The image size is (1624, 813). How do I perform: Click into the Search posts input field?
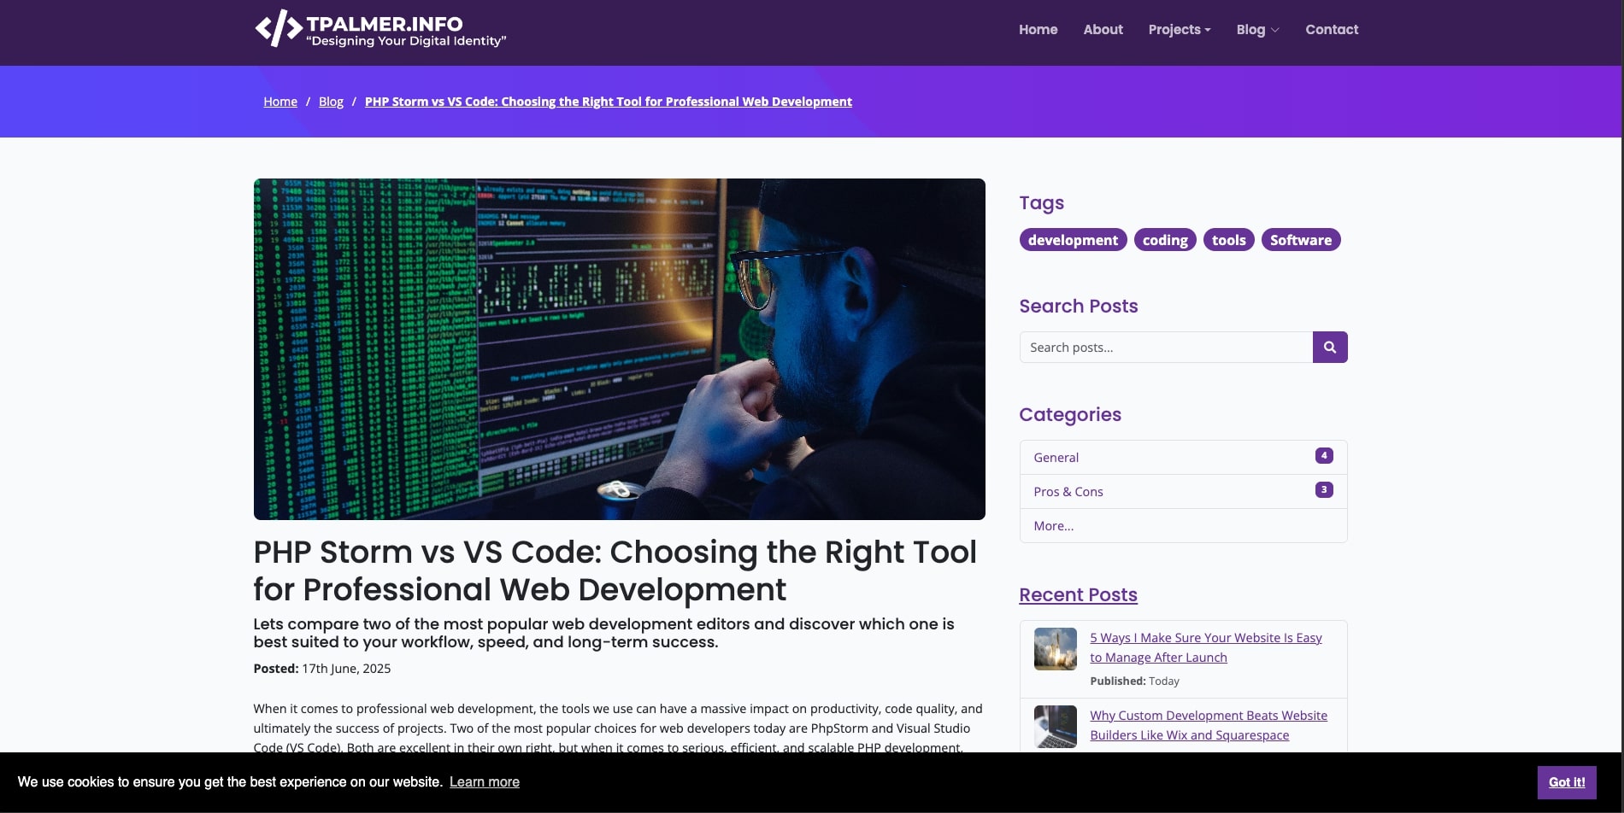tap(1165, 348)
